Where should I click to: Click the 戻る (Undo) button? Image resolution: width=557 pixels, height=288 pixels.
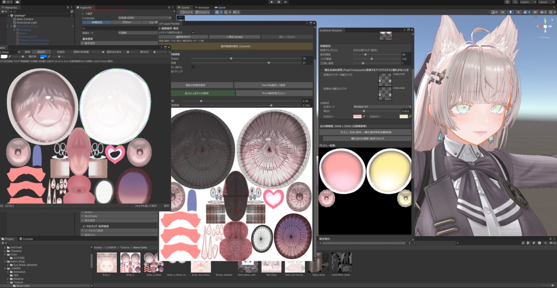click(234, 36)
